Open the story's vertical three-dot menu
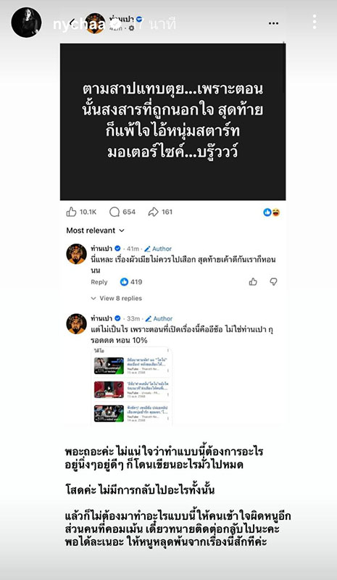The width and height of the screenshot is (337, 580). [315, 22]
